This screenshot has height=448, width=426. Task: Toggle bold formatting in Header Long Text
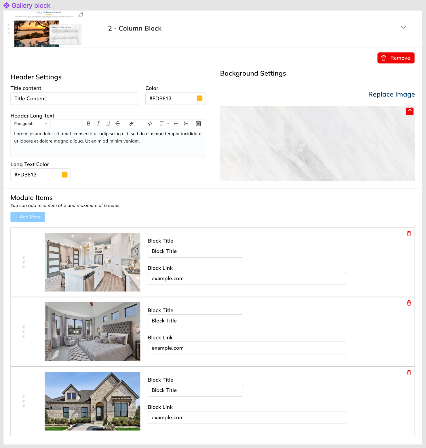88,124
